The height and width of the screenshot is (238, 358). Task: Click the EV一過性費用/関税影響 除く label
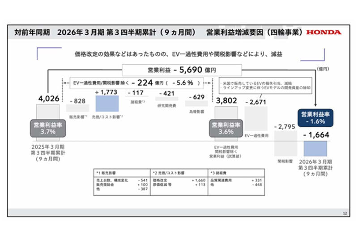(x=101, y=83)
